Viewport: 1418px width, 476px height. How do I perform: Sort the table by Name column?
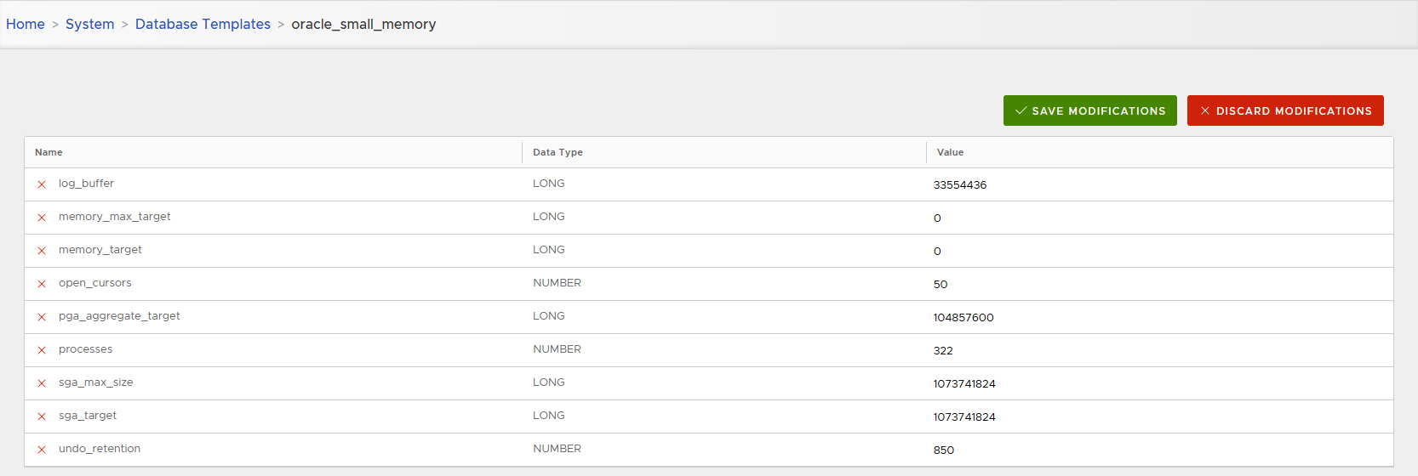49,152
